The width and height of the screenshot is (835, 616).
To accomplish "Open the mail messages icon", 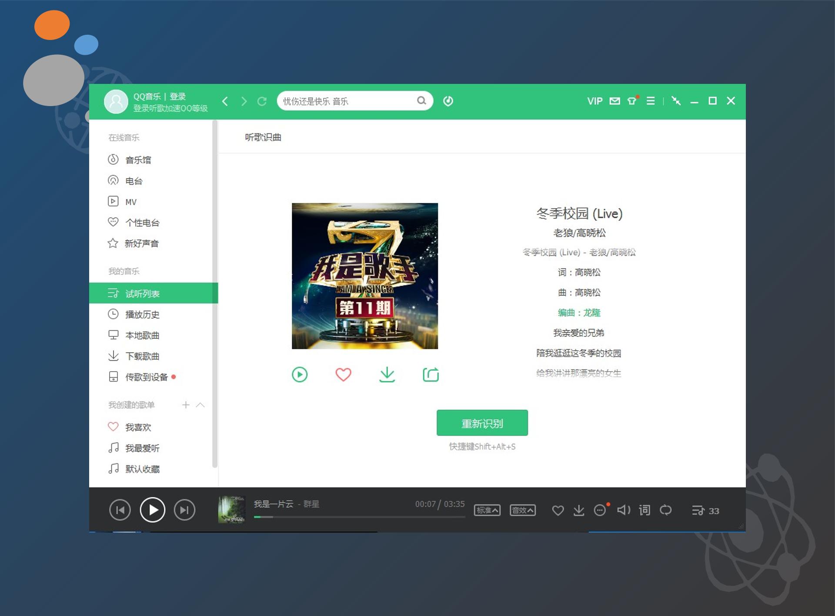I will click(x=615, y=101).
